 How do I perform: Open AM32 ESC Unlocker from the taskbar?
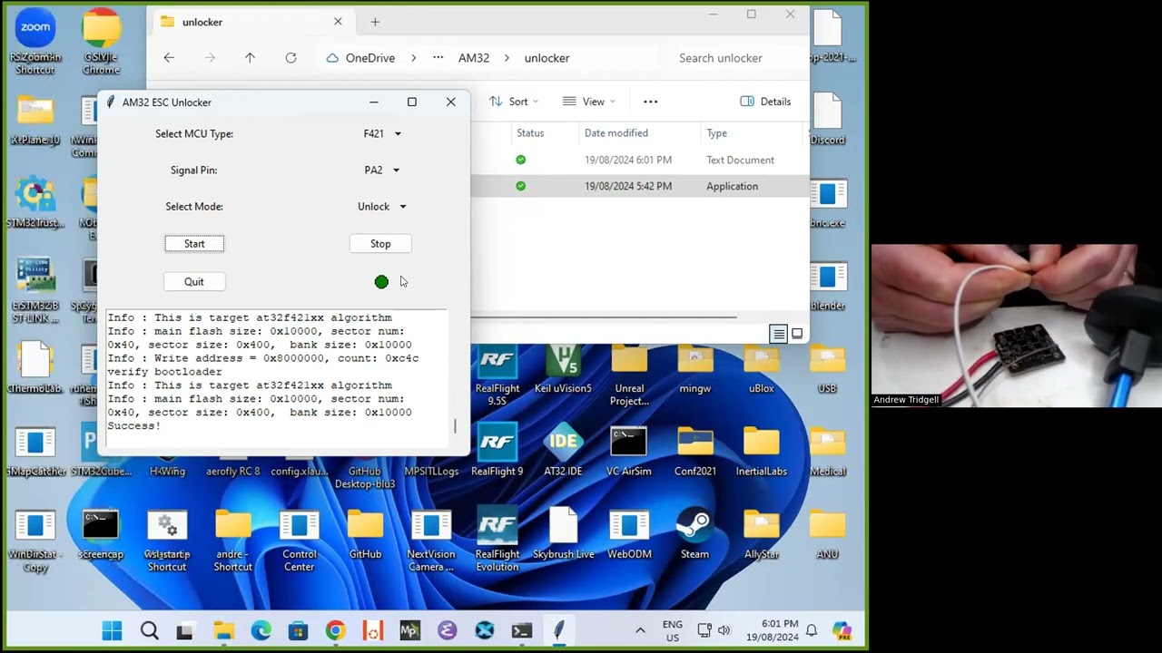click(558, 629)
